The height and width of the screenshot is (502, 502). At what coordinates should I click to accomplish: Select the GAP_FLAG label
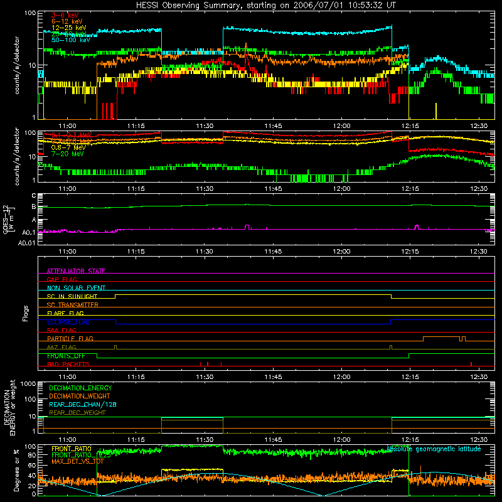(62, 279)
